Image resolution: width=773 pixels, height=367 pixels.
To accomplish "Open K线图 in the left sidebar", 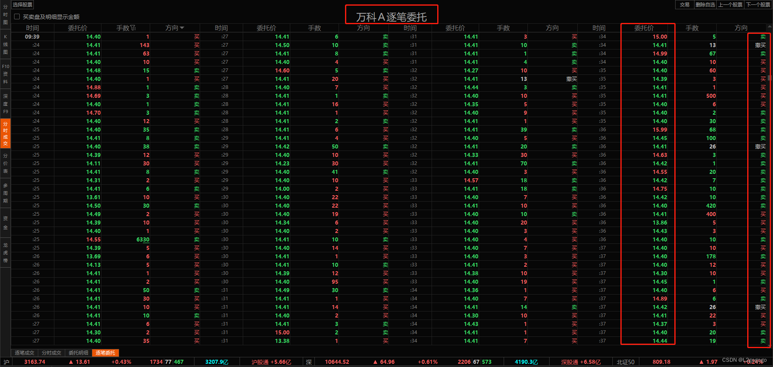I will tap(5, 44).
